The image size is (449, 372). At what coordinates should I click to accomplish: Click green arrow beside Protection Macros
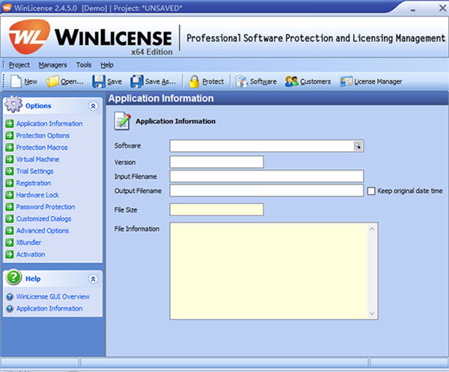coord(10,147)
